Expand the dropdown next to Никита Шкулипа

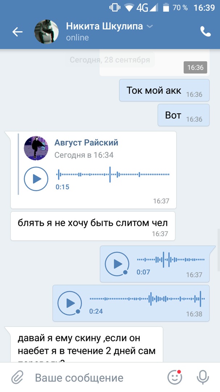point(150,26)
